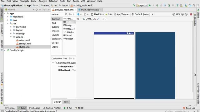200x112 pixels.
Task: Toggle the Build Variants tool window
Action: click(2, 96)
